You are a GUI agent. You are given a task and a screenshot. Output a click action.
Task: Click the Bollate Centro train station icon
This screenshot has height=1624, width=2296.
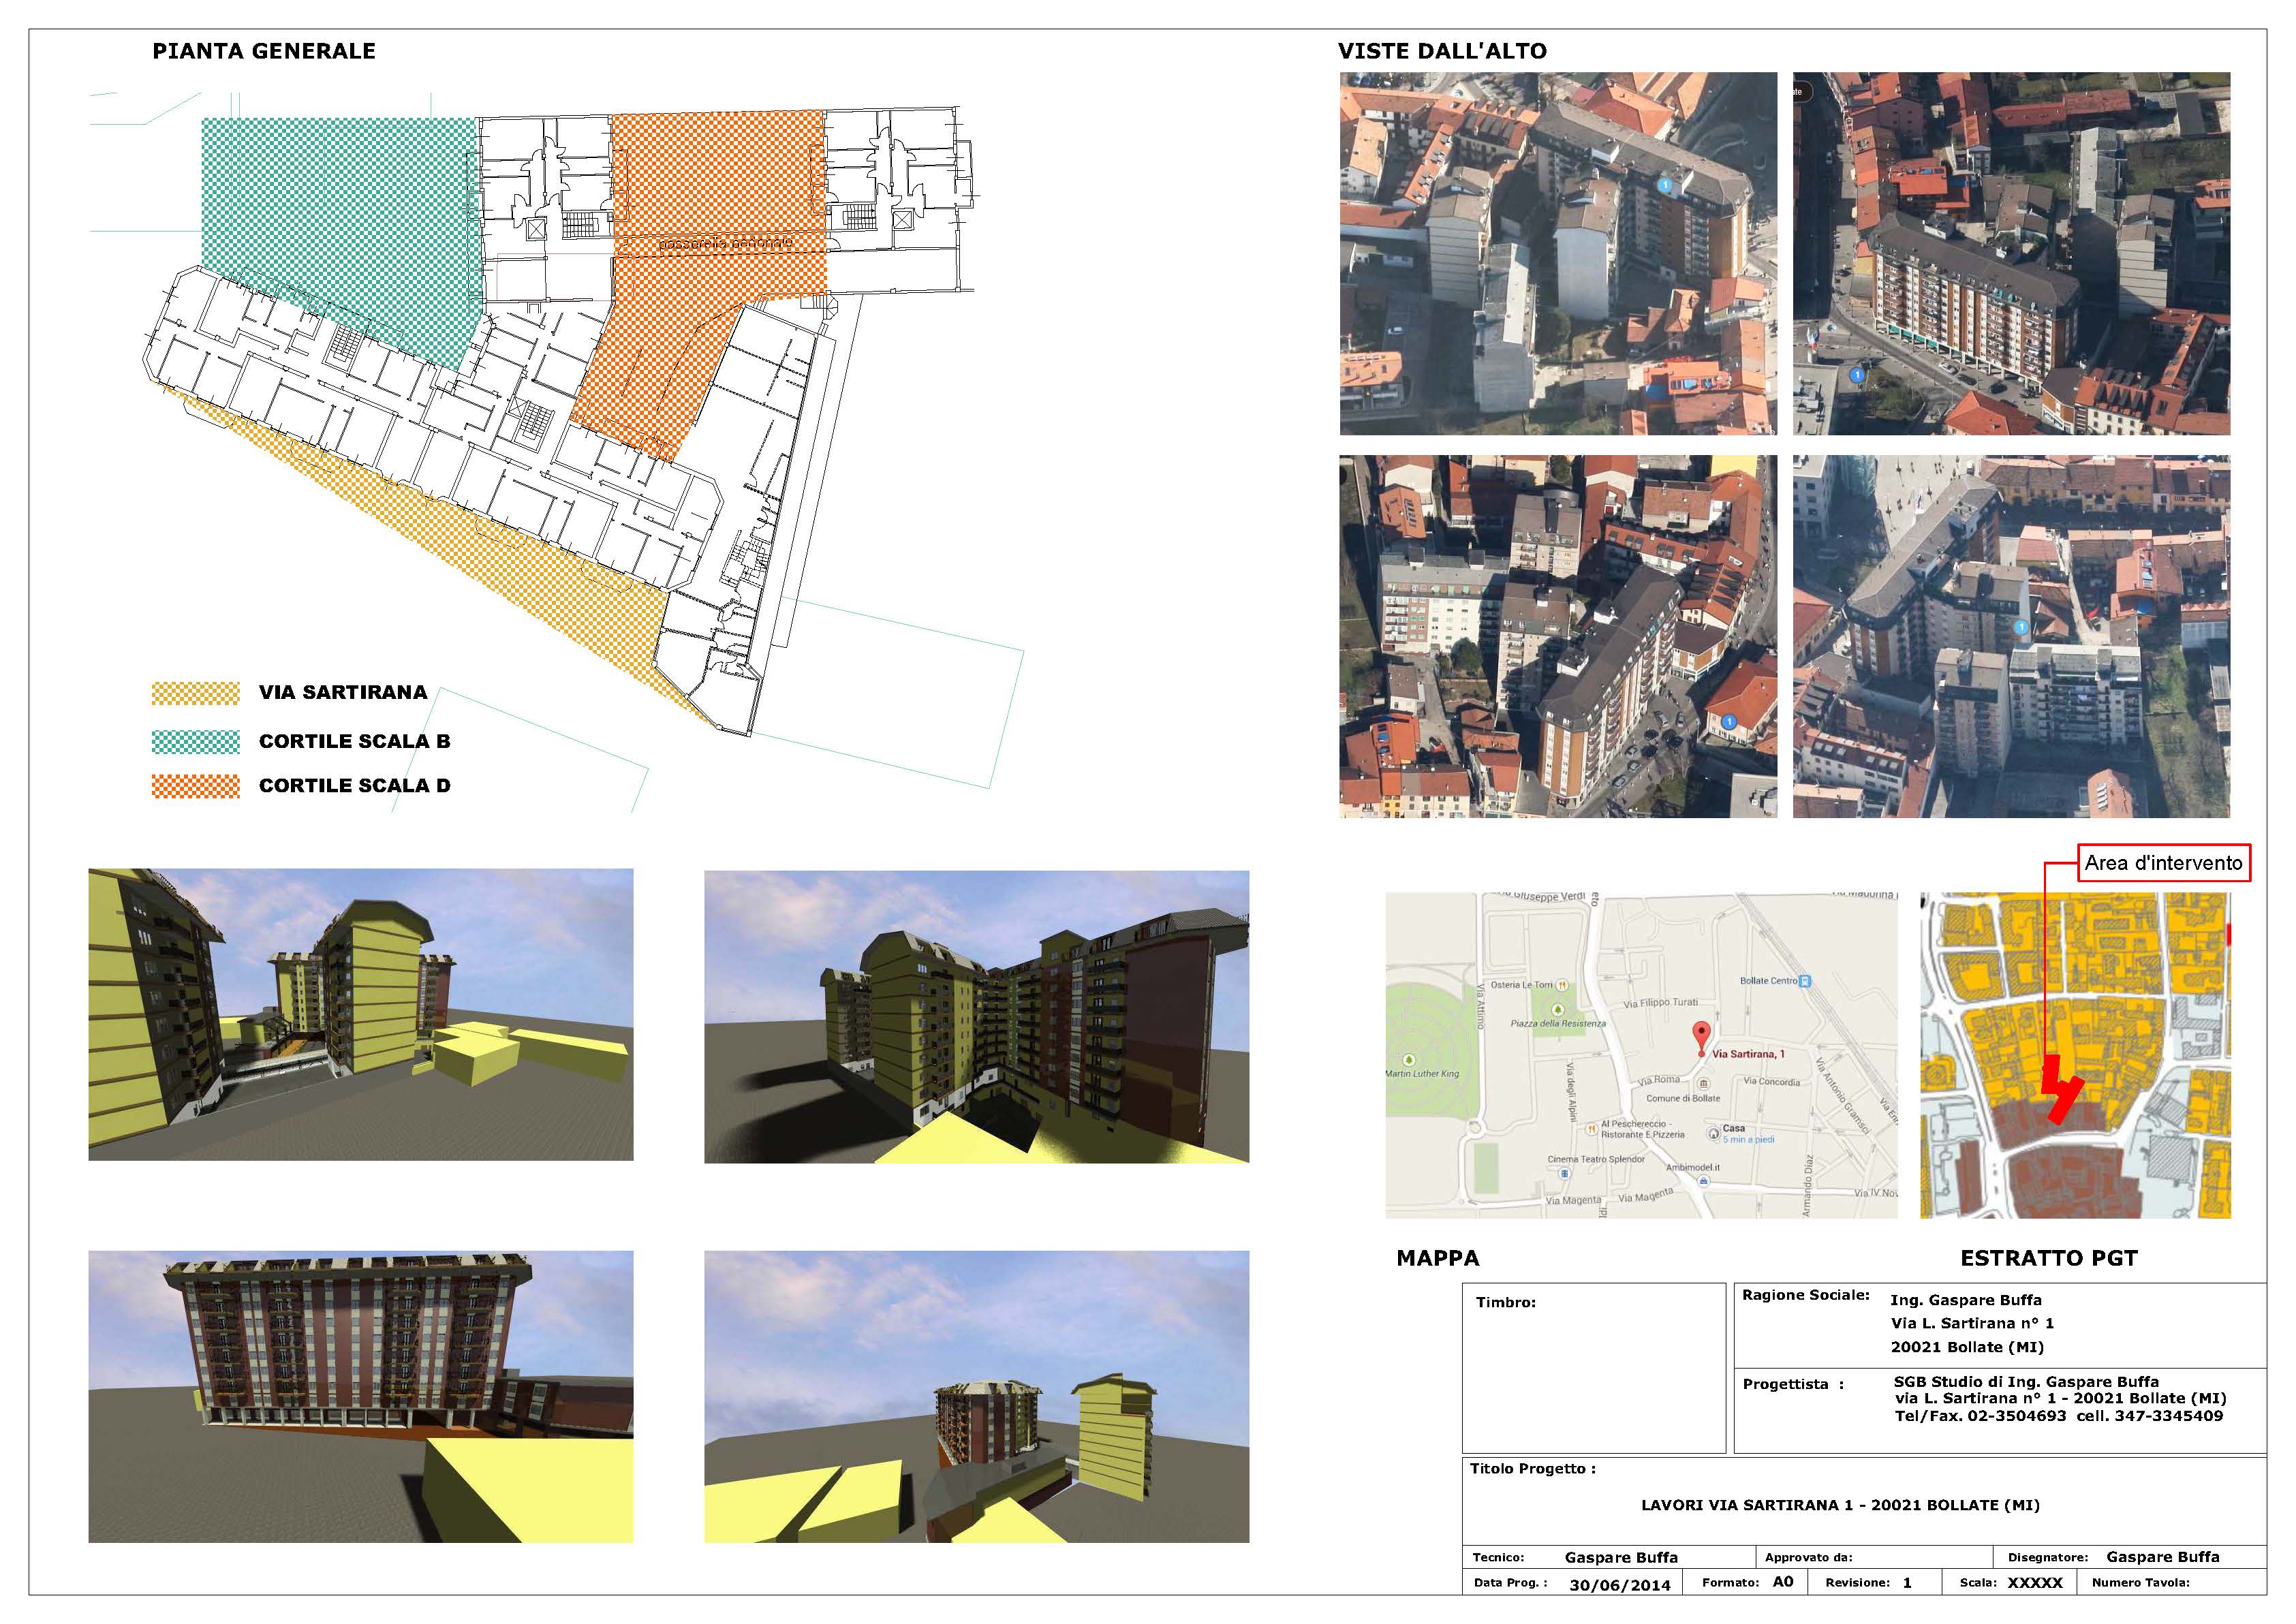pos(1804,981)
